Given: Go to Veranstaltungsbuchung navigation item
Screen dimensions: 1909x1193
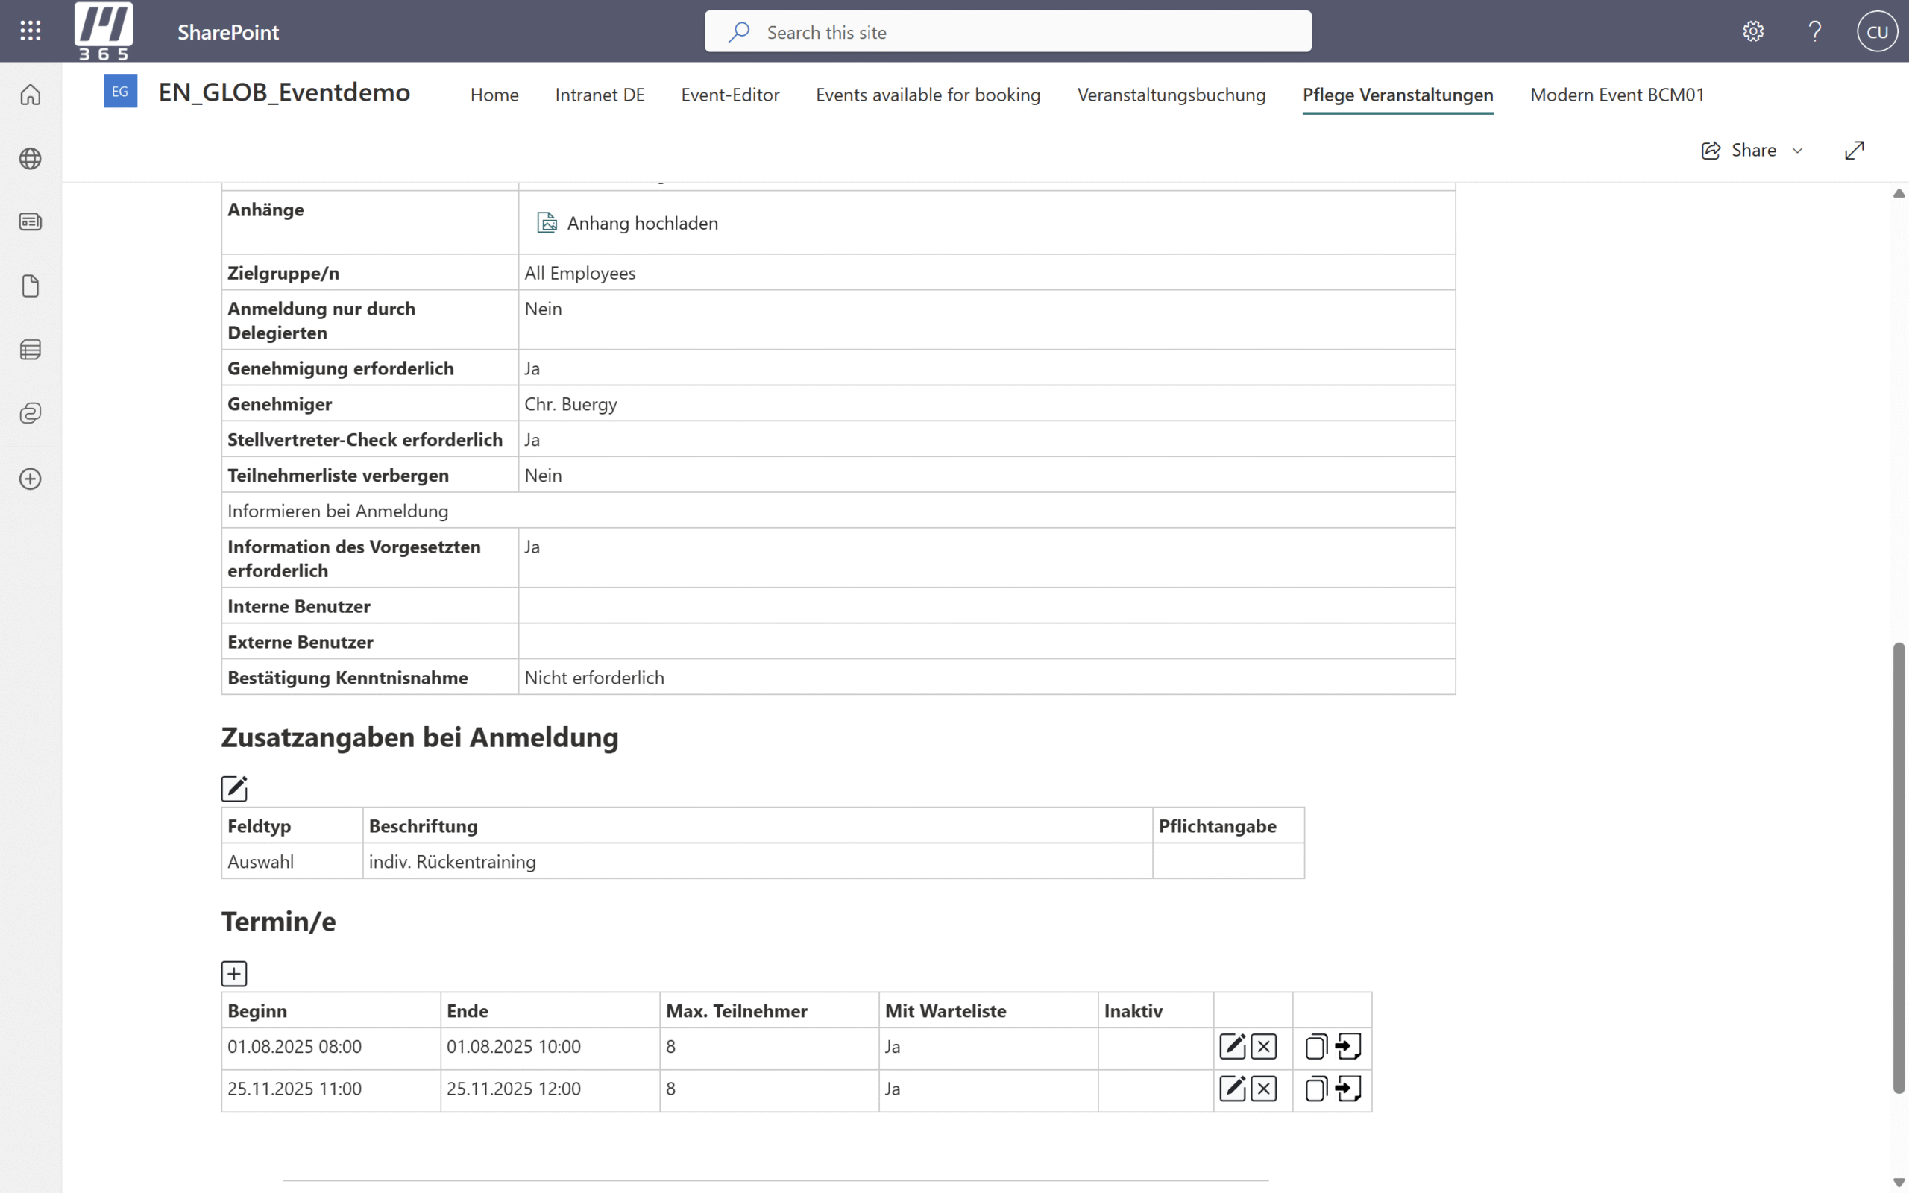Looking at the screenshot, I should click(x=1171, y=95).
